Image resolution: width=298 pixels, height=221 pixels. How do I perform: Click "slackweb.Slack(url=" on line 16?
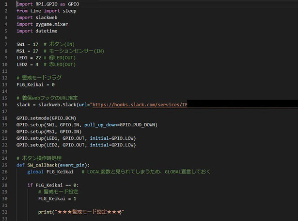pos(64,104)
